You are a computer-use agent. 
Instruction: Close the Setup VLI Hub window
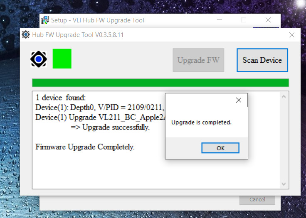(x=268, y=20)
